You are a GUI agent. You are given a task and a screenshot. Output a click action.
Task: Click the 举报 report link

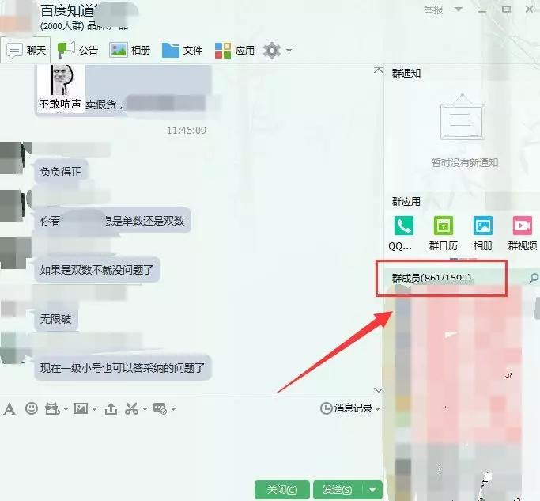point(433,10)
